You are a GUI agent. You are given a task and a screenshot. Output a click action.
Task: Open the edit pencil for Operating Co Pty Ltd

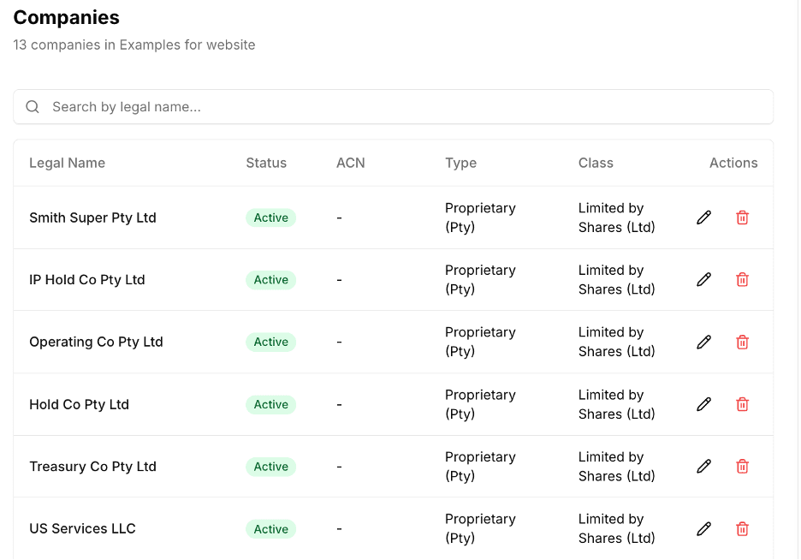pos(703,342)
